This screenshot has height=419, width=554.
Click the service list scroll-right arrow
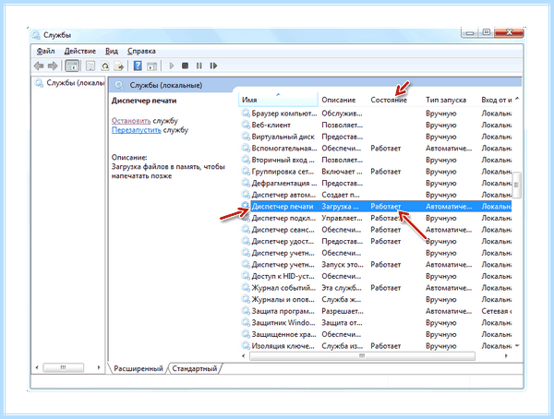pos(506,356)
